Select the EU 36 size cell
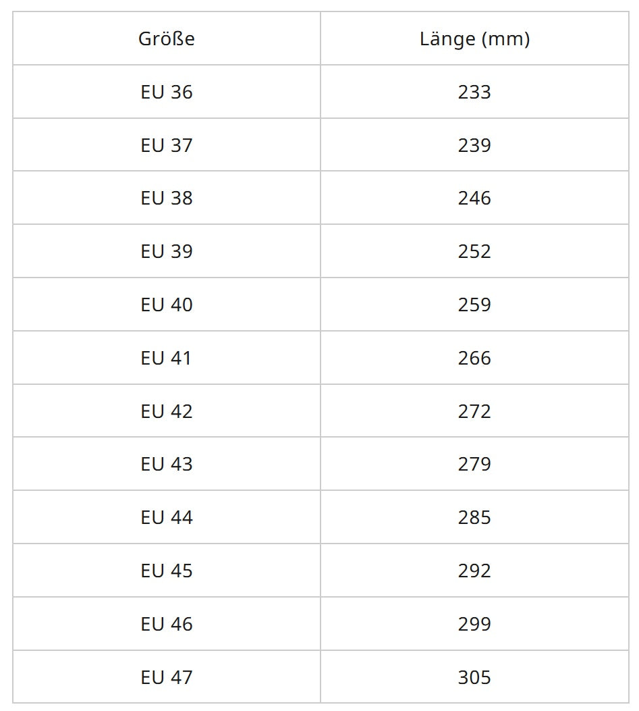The height and width of the screenshot is (711, 639). [167, 92]
